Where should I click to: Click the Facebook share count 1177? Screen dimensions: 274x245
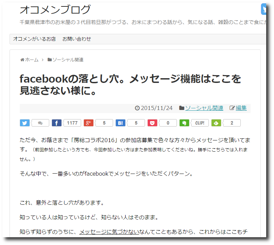pos(72,123)
